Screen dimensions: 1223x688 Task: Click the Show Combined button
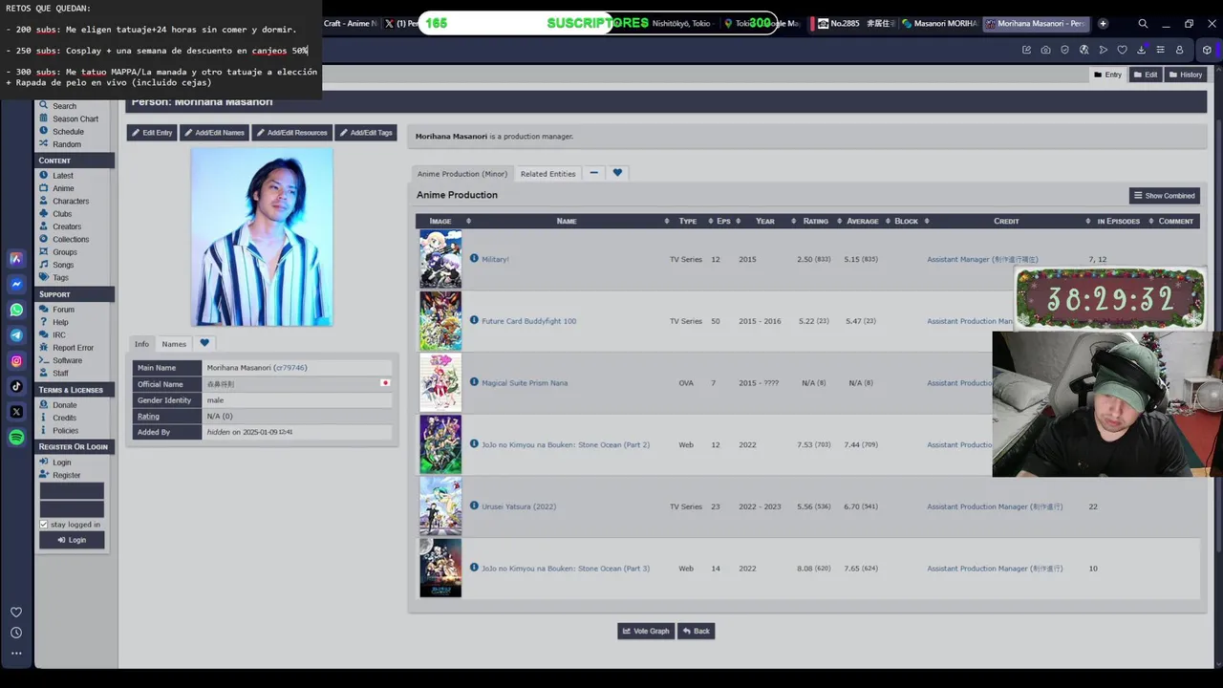click(x=1165, y=196)
